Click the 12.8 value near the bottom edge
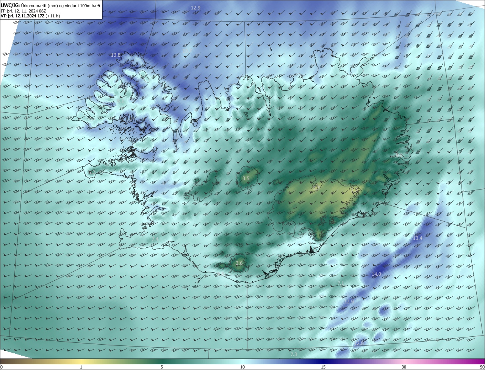485x370 pixels. pos(359,343)
